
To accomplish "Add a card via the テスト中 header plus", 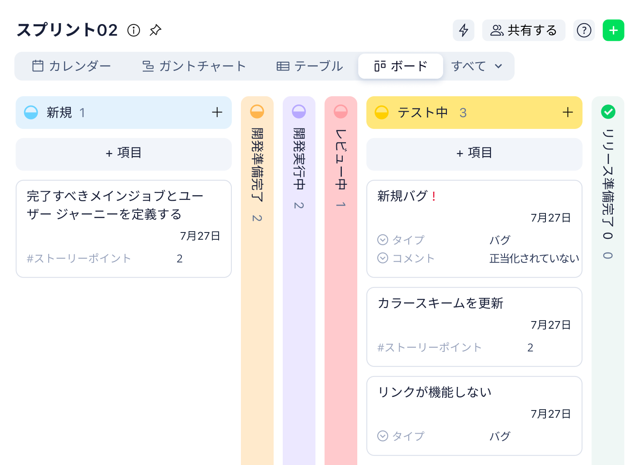I will pyautogui.click(x=568, y=112).
